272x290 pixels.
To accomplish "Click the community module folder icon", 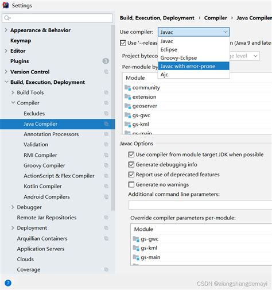I will [127, 88].
